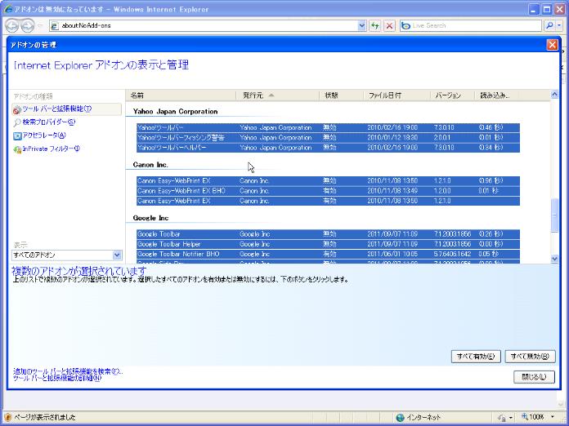Screen dimensions: 569x426
Task: Click the Google Inc group header
Action: (150, 218)
